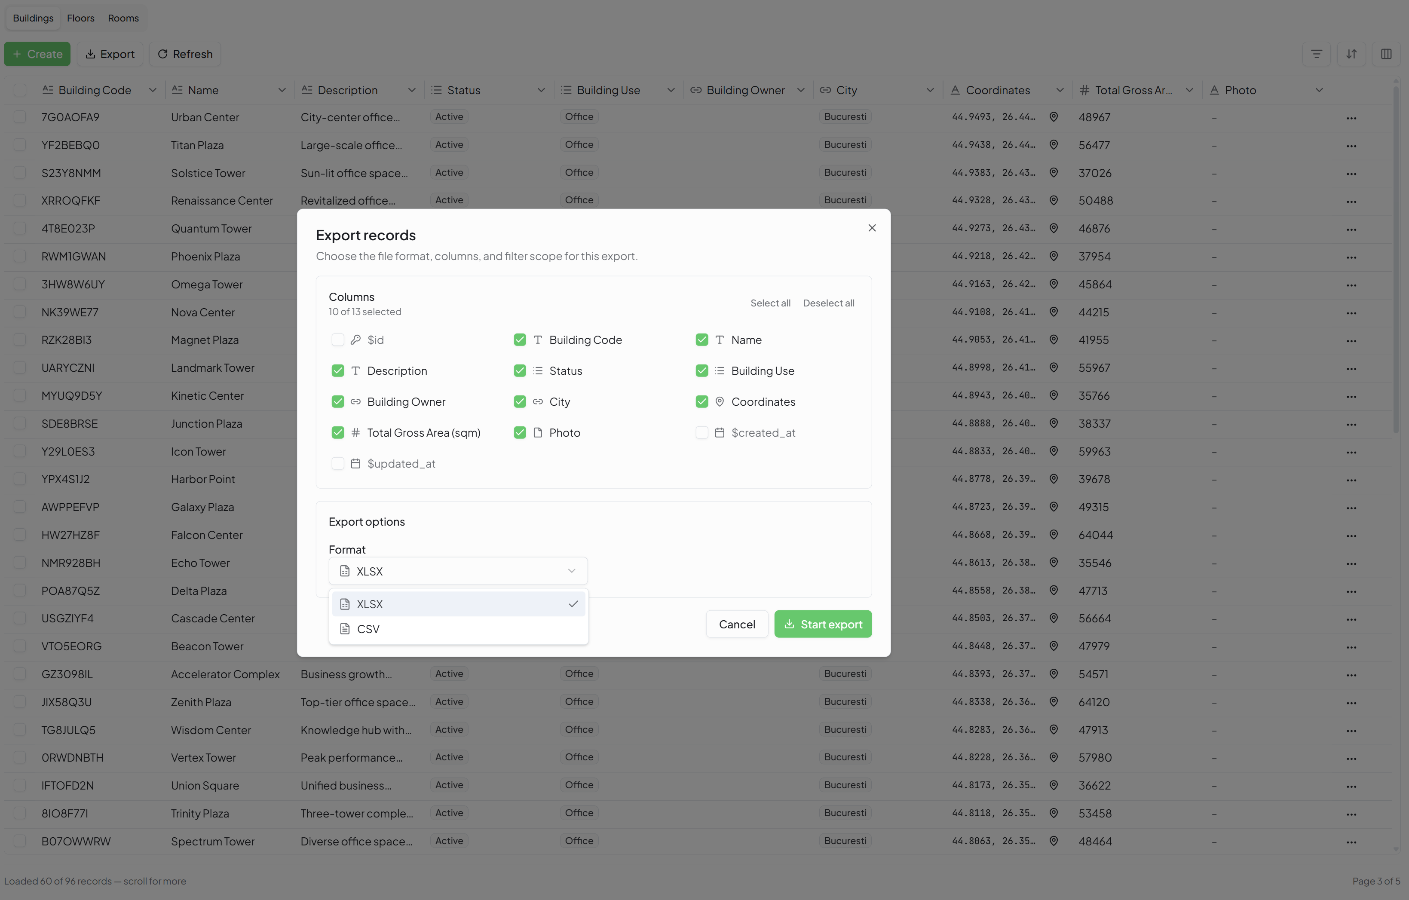Close the Export records dialog

click(871, 228)
